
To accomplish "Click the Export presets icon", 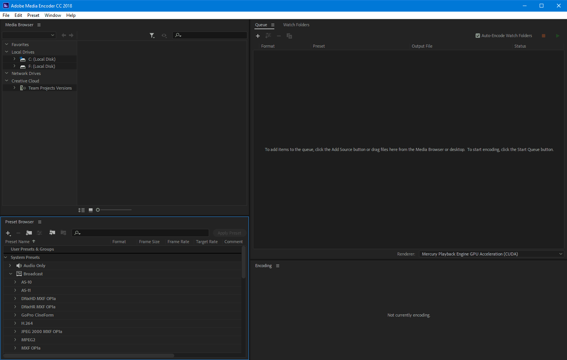I will 63,233.
